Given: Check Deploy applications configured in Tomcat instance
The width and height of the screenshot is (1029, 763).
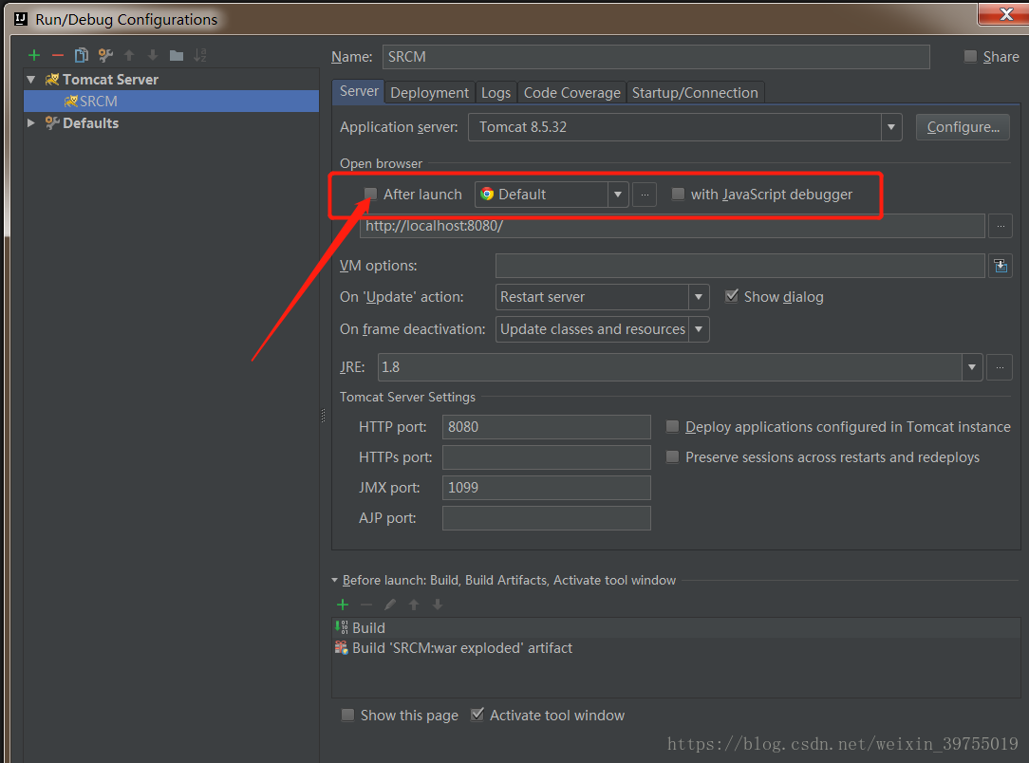Looking at the screenshot, I should pyautogui.click(x=672, y=426).
